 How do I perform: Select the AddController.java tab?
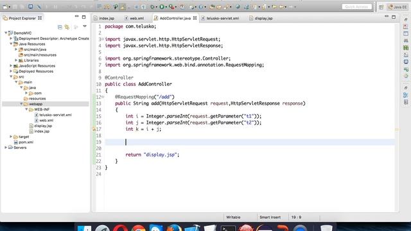[175, 19]
